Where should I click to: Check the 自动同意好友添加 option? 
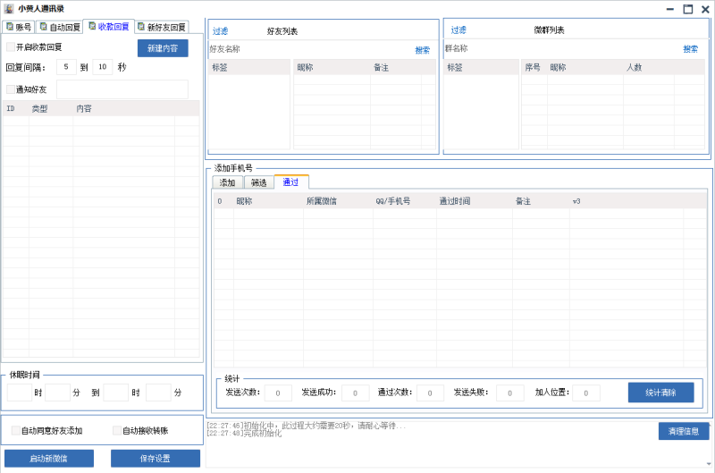pos(15,431)
